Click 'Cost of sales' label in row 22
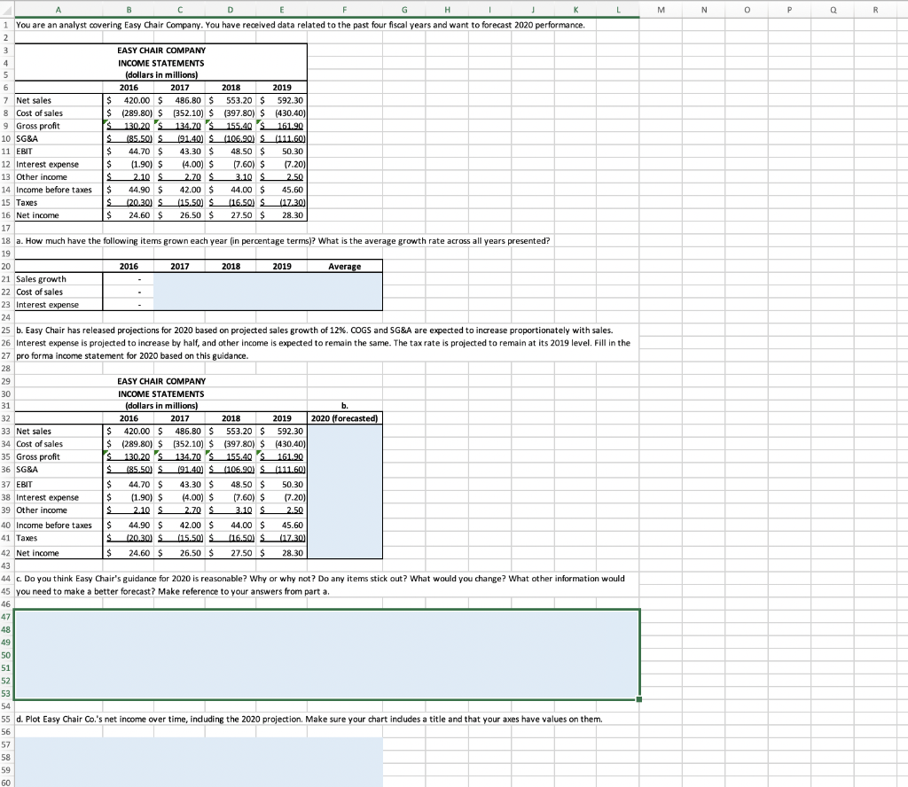 (39, 292)
